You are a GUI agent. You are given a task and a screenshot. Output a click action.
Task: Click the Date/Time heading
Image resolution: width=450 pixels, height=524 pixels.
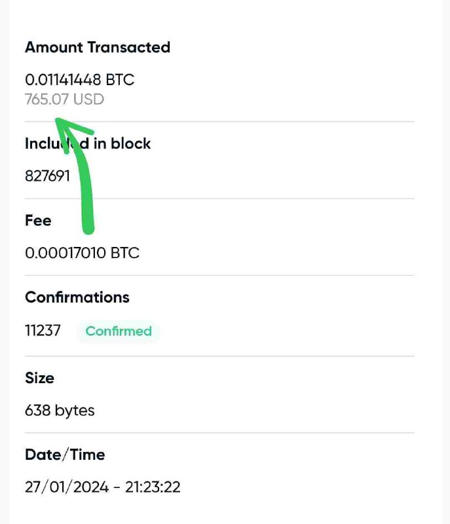click(65, 455)
